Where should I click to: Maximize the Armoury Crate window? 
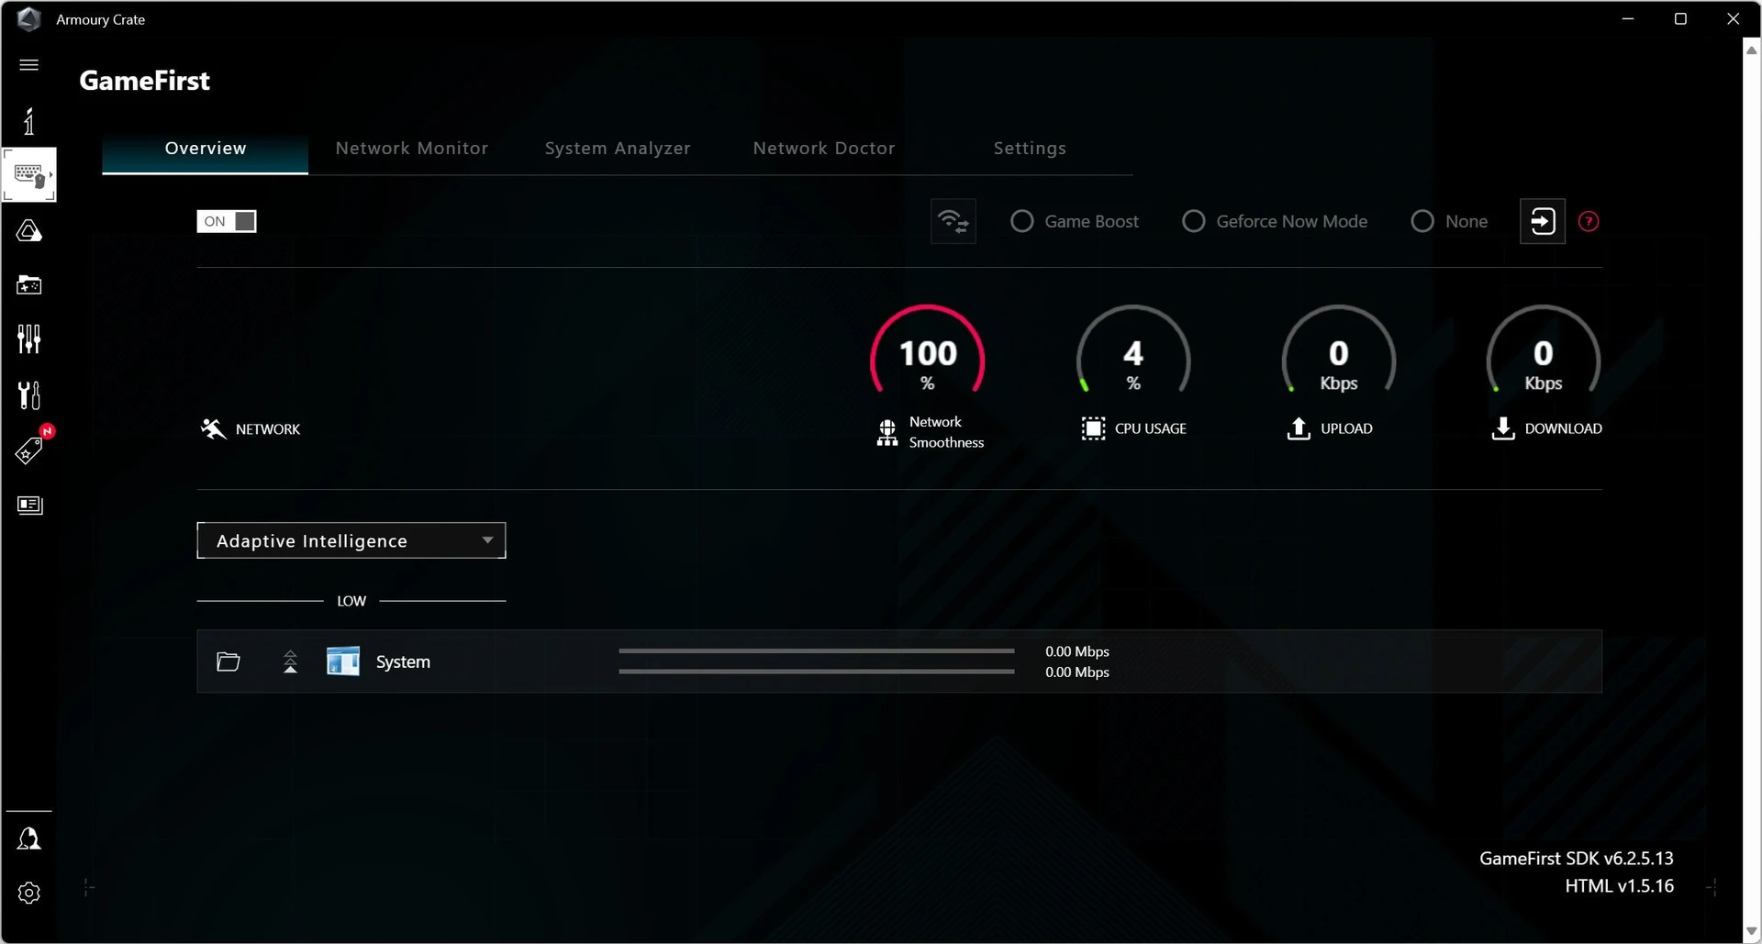coord(1680,19)
